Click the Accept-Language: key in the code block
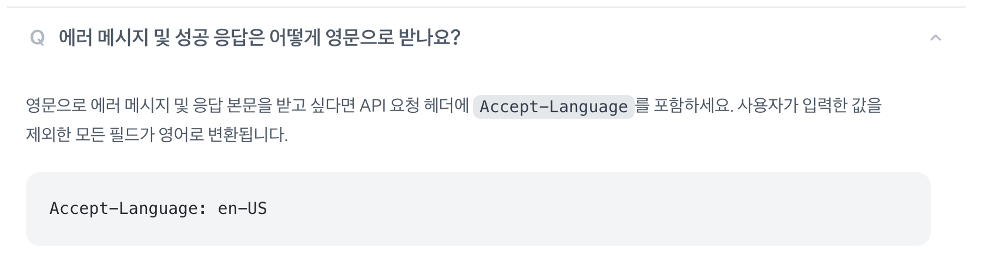Screen dimensions: 985x268 tap(128, 209)
